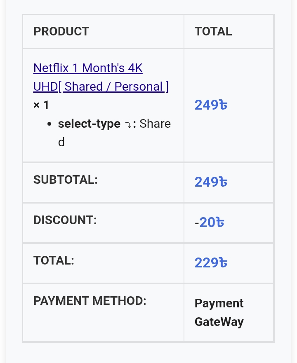Click the 249৳ price in the product row
This screenshot has width=297, height=363.
point(211,105)
